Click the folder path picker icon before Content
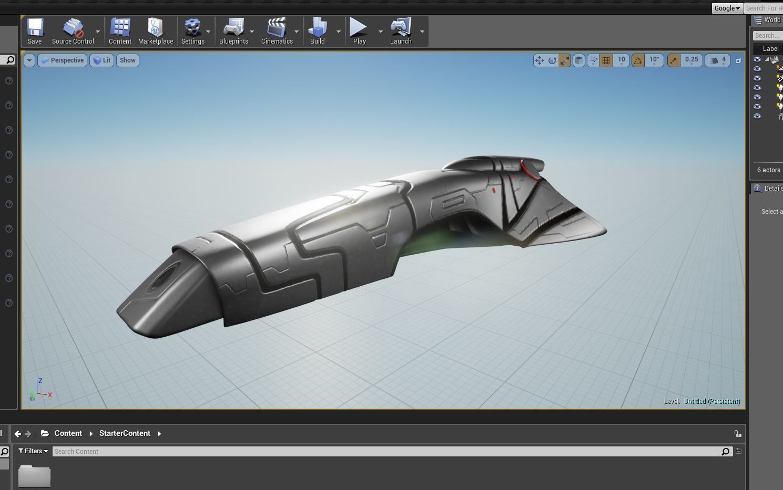The image size is (783, 490). coord(45,434)
